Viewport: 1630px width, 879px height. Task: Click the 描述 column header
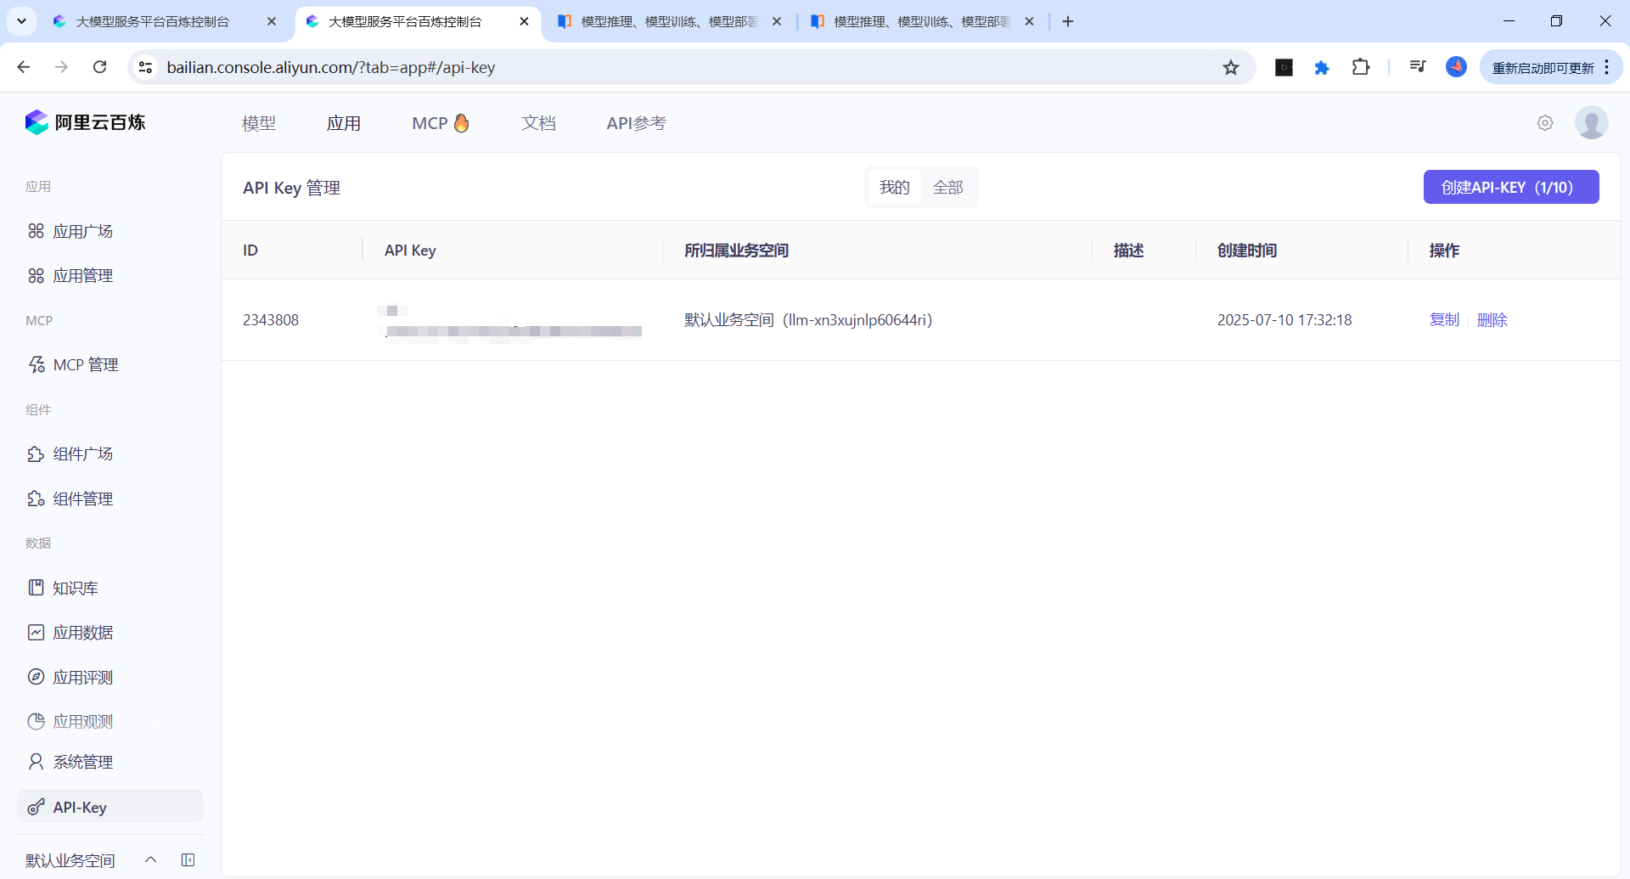pyautogui.click(x=1129, y=251)
